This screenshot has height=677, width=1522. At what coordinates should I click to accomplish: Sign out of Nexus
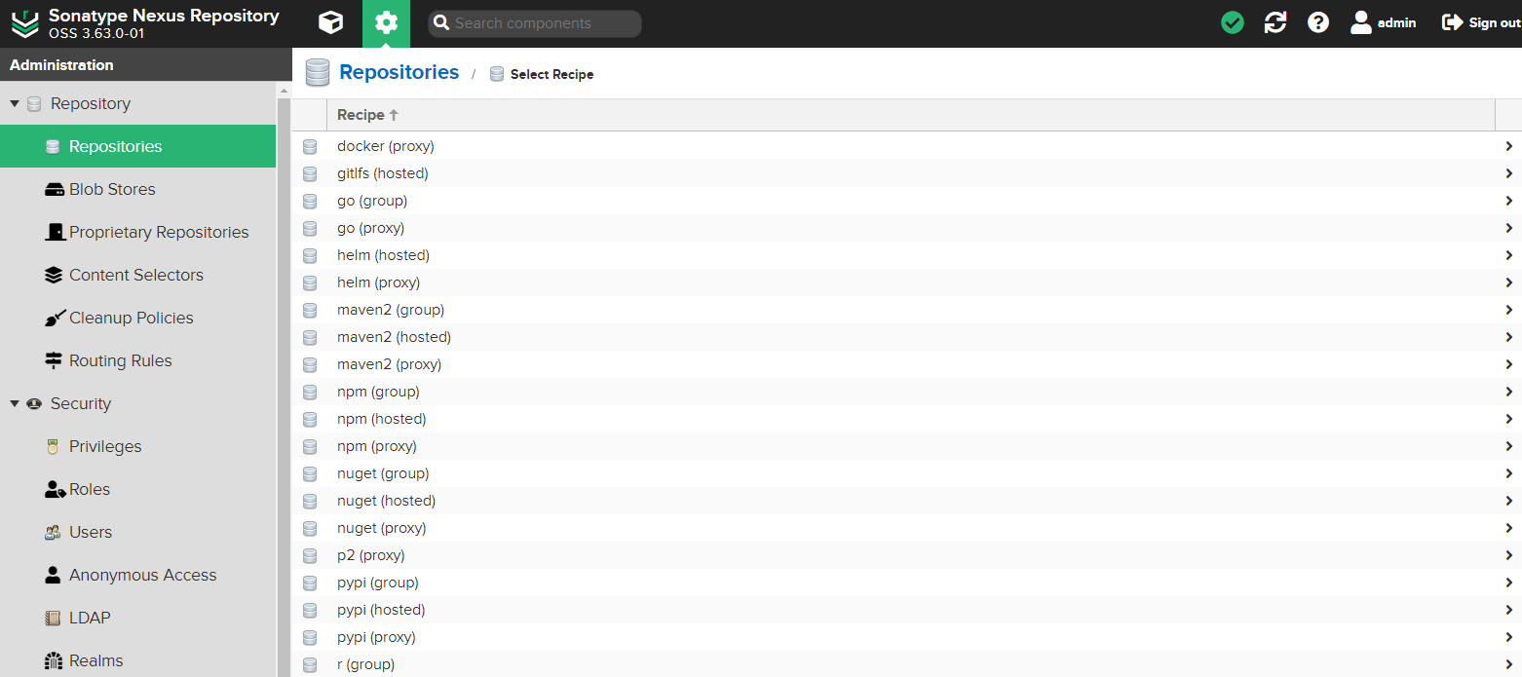pos(1481,22)
